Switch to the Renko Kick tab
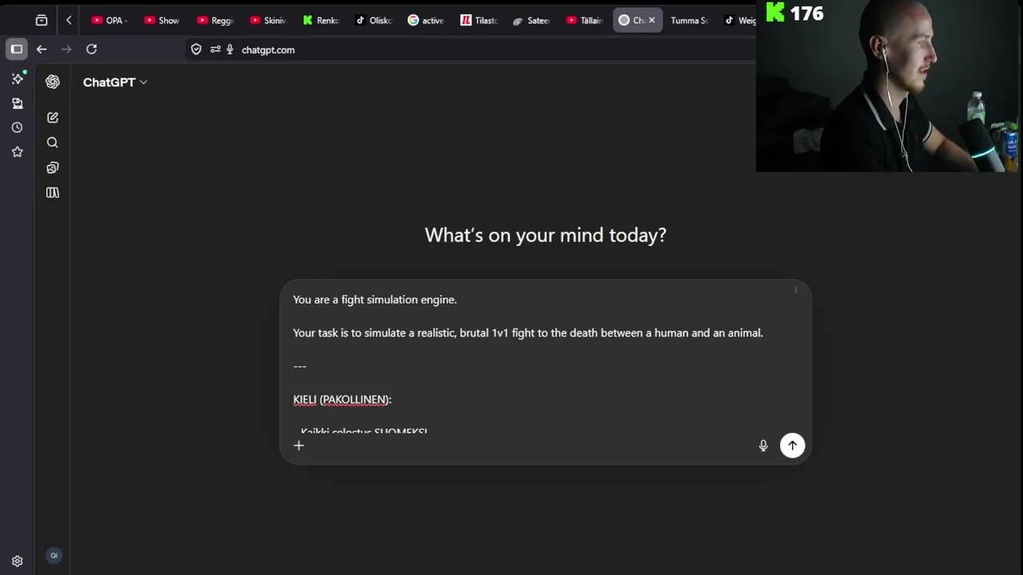 [320, 20]
